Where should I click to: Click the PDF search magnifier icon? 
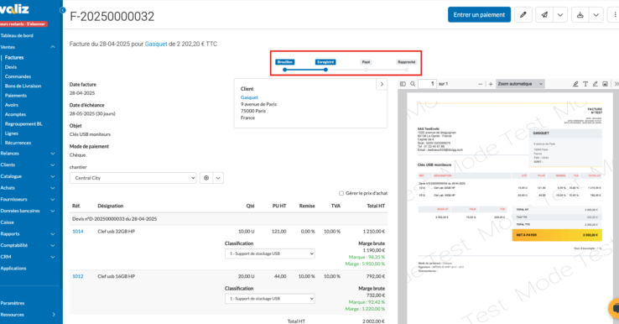[413, 84]
